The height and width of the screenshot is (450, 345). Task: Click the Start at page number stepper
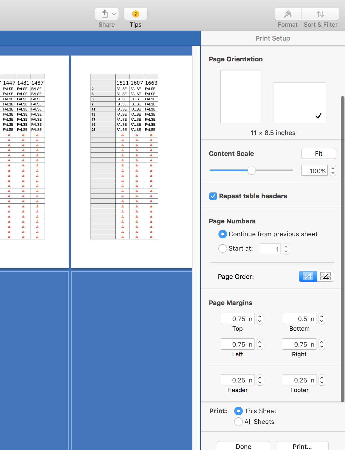(286, 249)
